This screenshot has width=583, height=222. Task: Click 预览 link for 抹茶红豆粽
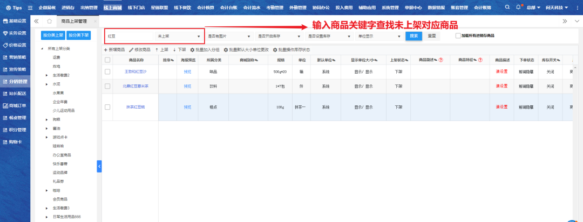(188, 107)
